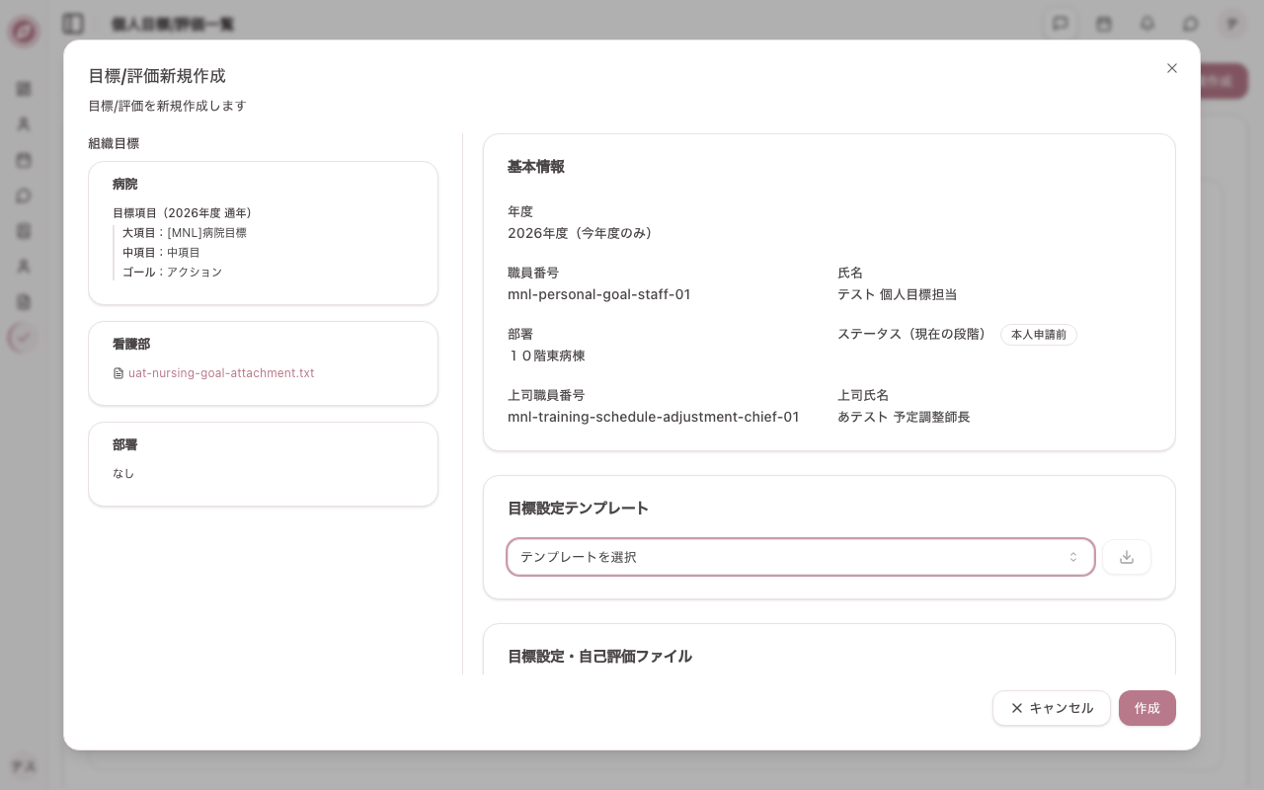Open the uat-nursing-goal-attachment.txt link

click(221, 373)
